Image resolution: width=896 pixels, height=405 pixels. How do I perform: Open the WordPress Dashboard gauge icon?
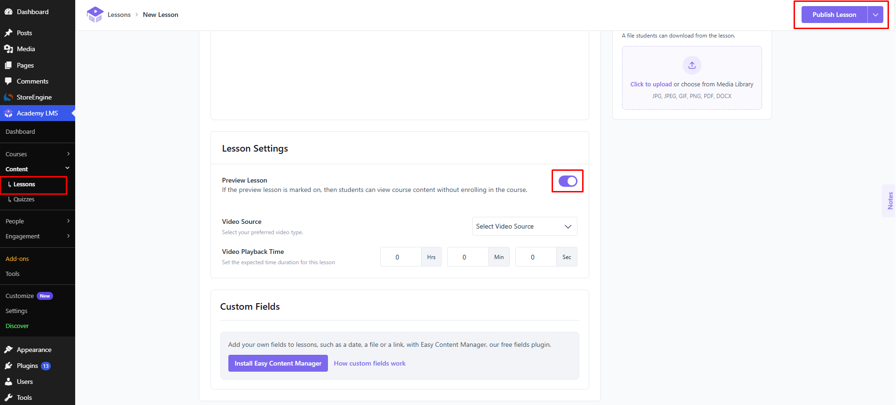tap(8, 12)
